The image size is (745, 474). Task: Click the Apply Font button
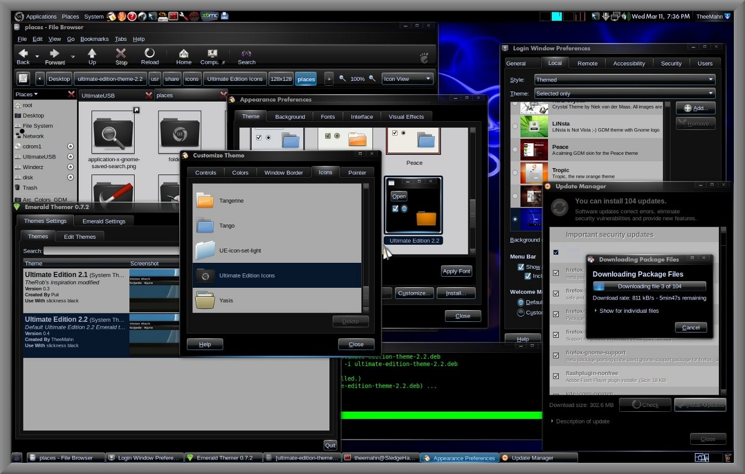tap(457, 271)
